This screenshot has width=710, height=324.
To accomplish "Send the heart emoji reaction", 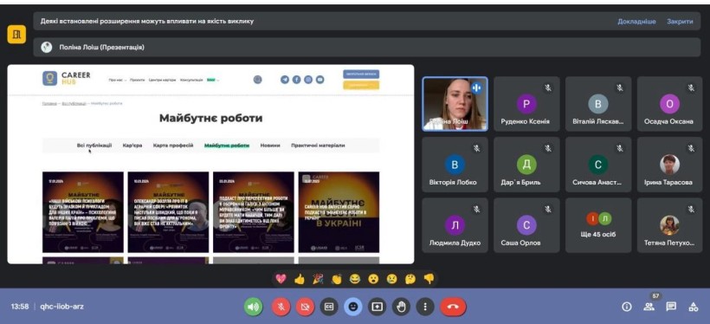I will (x=281, y=279).
